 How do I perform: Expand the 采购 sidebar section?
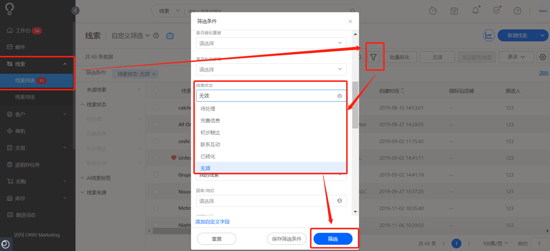(65, 181)
